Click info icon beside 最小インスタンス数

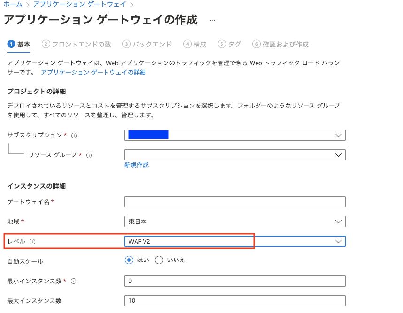pyautogui.click(x=74, y=281)
